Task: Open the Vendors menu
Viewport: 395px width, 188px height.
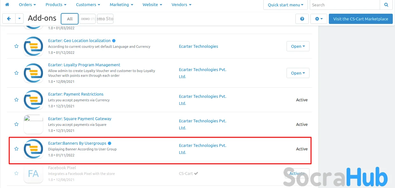Action: 181,5
